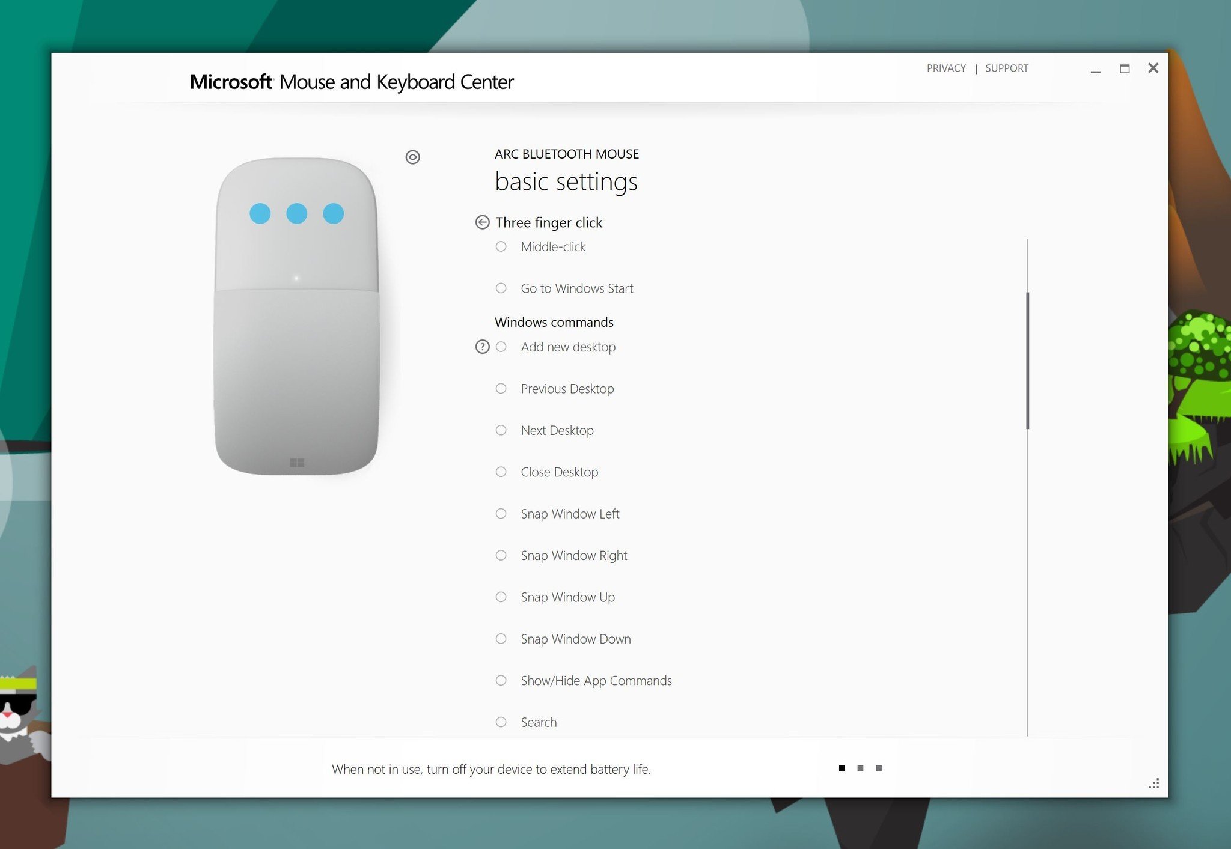
Task: Select the Snap Window Left option
Action: pyautogui.click(x=501, y=514)
